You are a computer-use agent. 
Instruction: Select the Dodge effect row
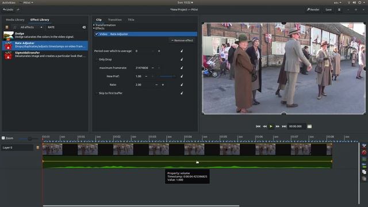(45, 35)
